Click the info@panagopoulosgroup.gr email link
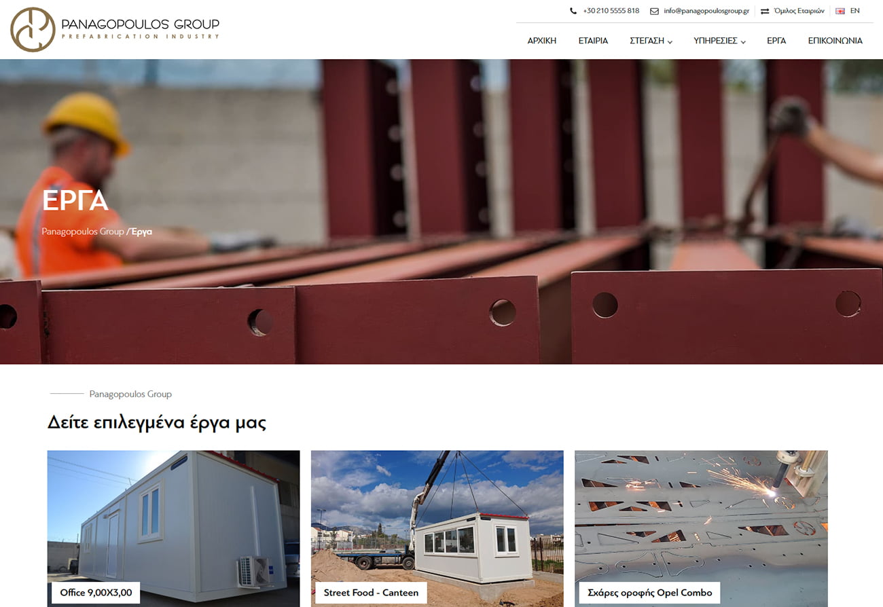This screenshot has width=883, height=607. [706, 11]
